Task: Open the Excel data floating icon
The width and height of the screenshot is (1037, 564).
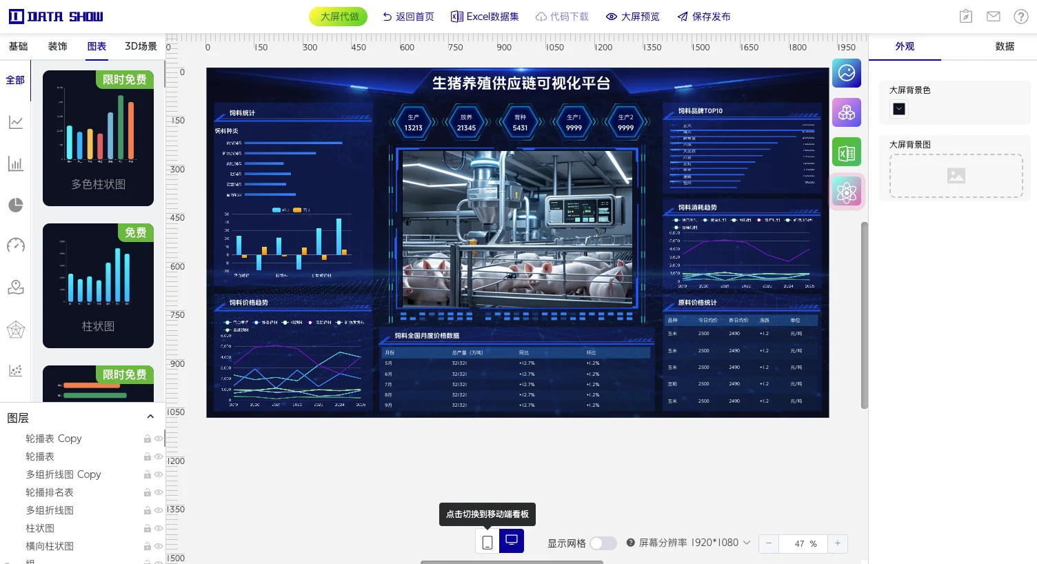Action: pos(847,152)
